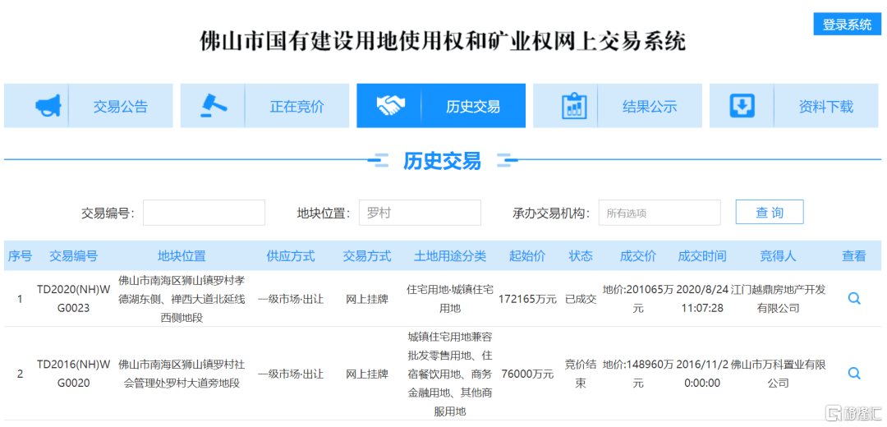Open the 承办交易机构 dropdown
The image size is (887, 427).
(659, 213)
